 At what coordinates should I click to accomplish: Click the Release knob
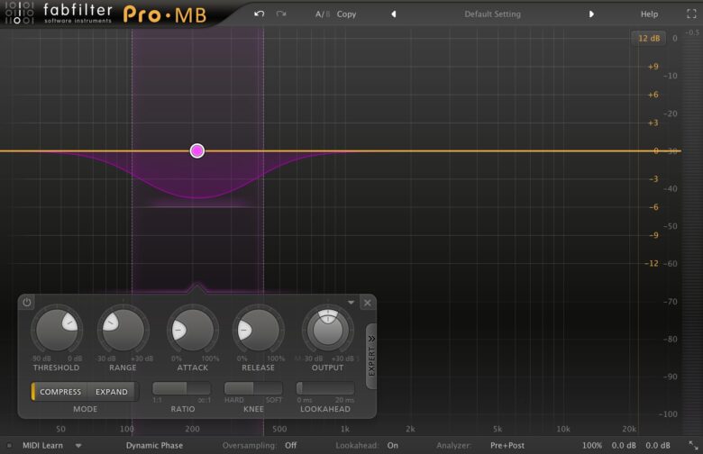tap(259, 331)
